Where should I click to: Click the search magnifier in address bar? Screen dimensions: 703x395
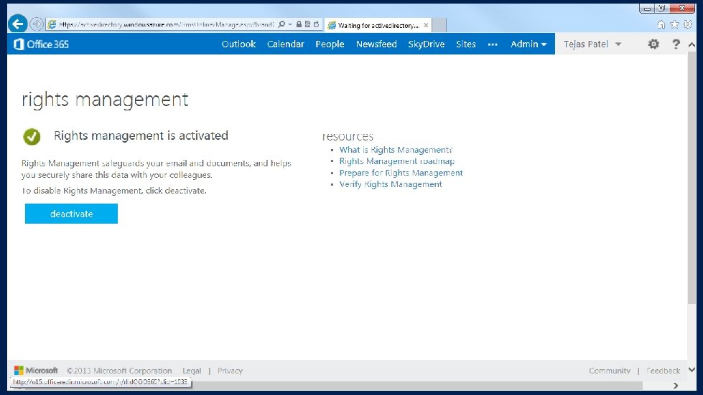pos(281,24)
